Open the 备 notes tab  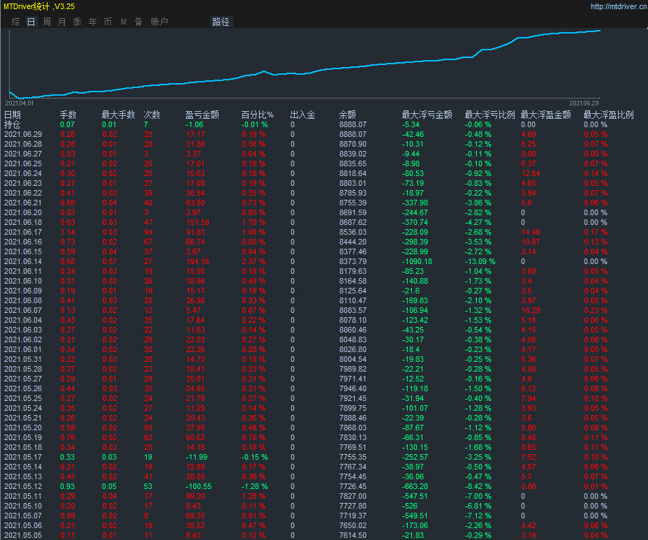(x=138, y=22)
